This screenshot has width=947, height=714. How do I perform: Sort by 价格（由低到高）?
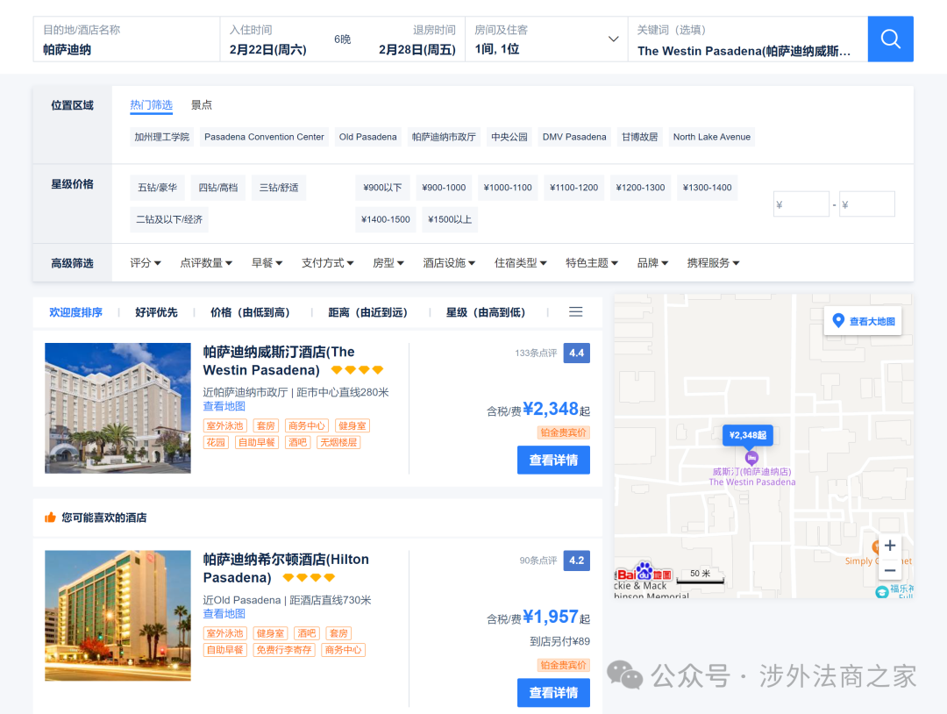tap(253, 312)
